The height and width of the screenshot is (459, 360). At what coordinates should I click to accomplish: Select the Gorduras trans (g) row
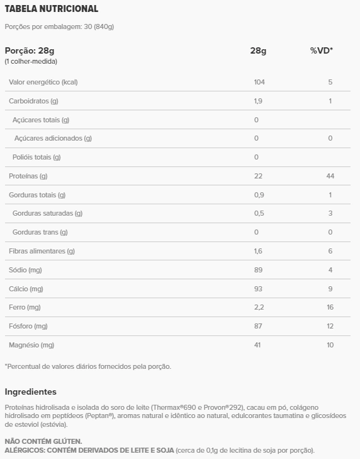177,232
